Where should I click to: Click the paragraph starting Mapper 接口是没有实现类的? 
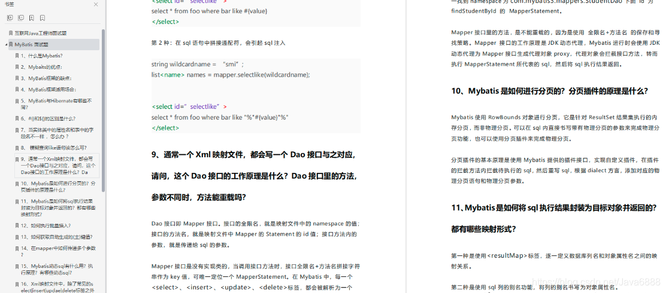tap(256, 277)
